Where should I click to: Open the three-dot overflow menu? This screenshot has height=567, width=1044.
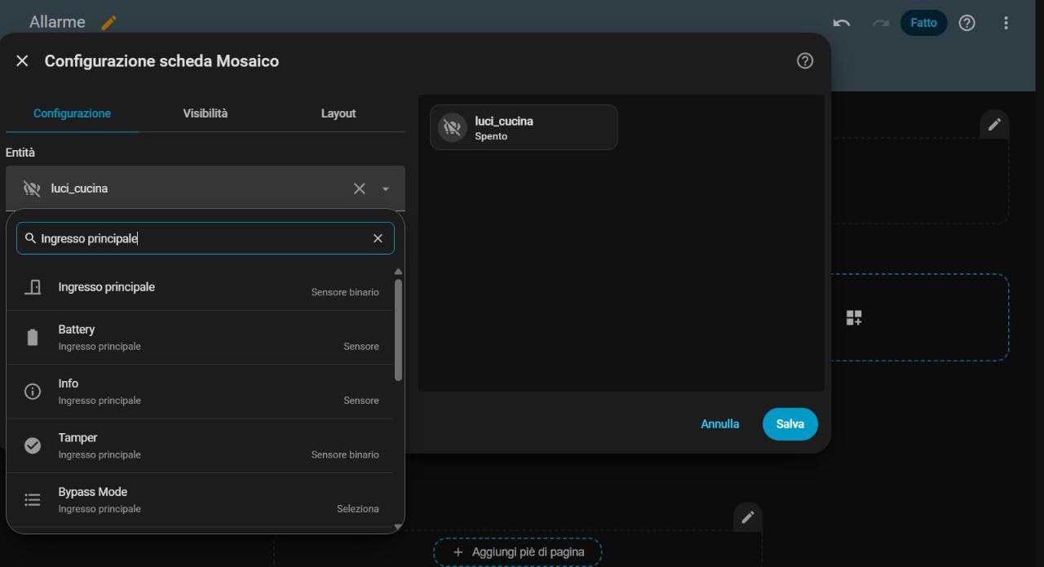(1006, 23)
